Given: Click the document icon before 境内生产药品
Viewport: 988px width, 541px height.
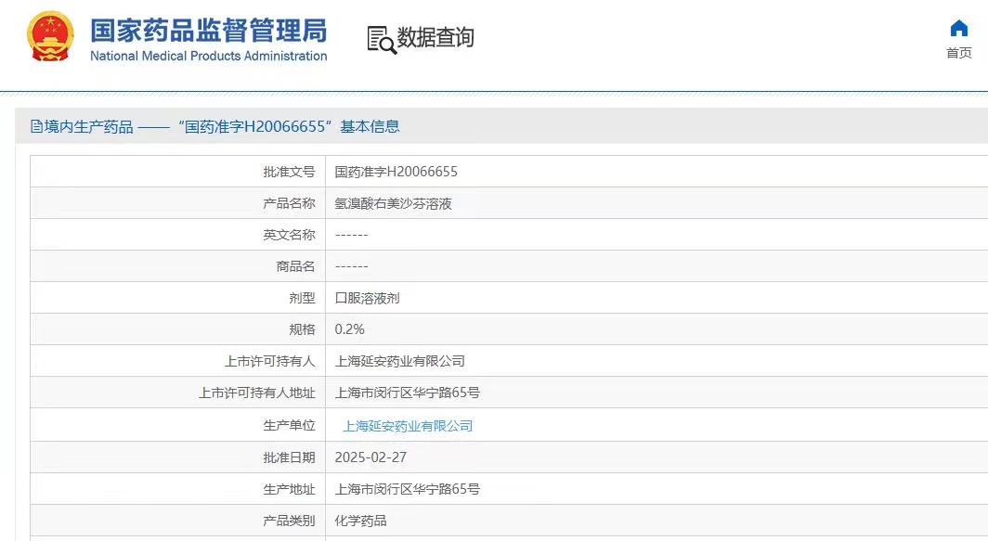Looking at the screenshot, I should click(37, 126).
